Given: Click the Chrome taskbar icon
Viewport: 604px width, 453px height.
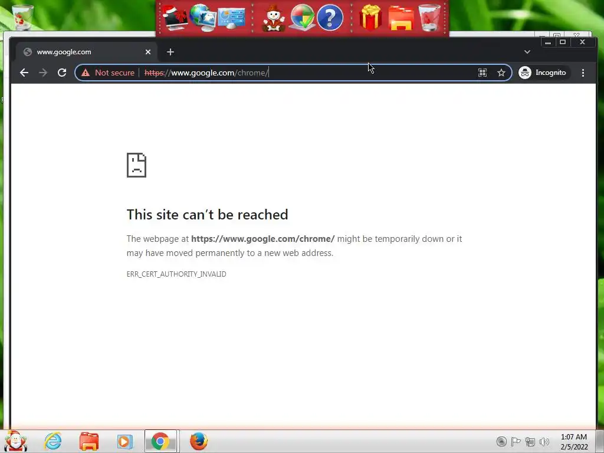Looking at the screenshot, I should click(x=160, y=441).
